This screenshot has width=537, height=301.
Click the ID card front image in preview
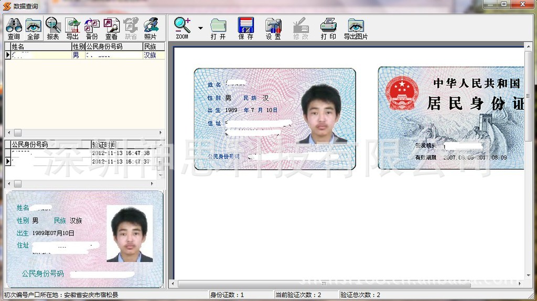point(275,119)
